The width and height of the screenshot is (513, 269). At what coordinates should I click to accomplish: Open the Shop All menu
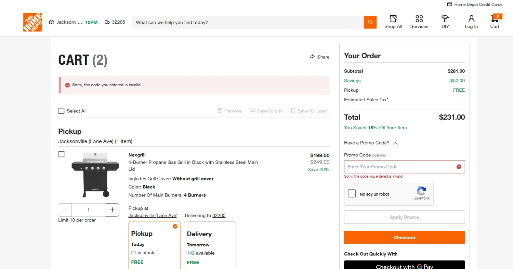point(393,22)
